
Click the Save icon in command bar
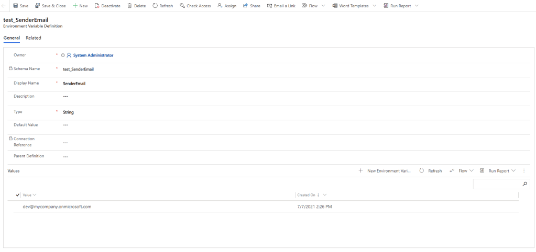coord(15,6)
